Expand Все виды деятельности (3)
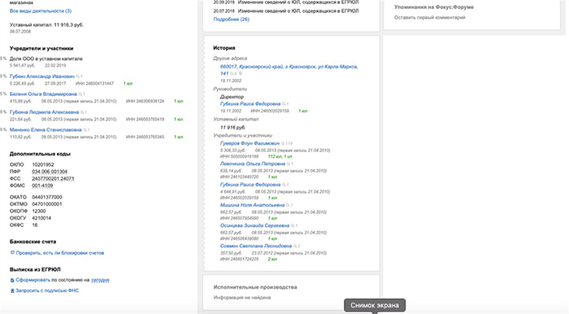569x314 pixels. point(41,11)
